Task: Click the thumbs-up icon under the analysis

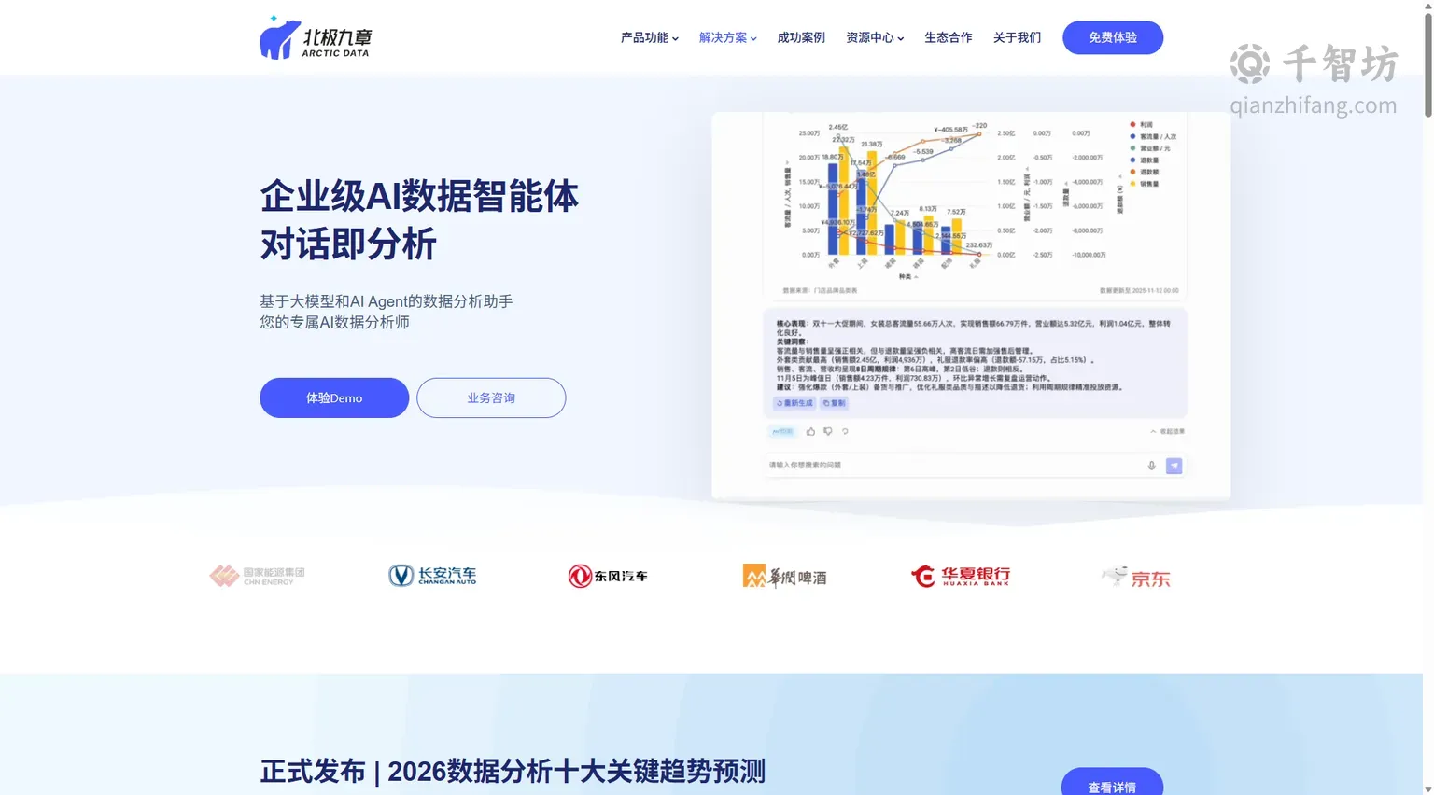Action: 810,431
